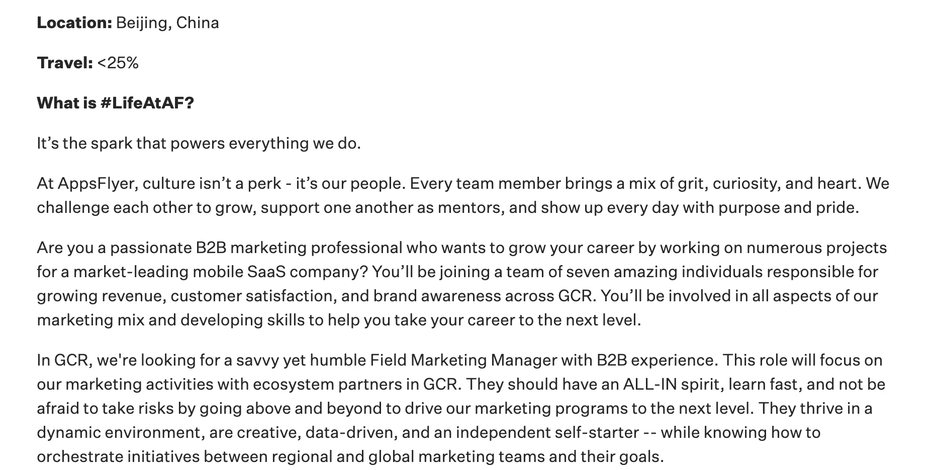Click the capitalized "ALL-IN" spirit text

(x=649, y=385)
